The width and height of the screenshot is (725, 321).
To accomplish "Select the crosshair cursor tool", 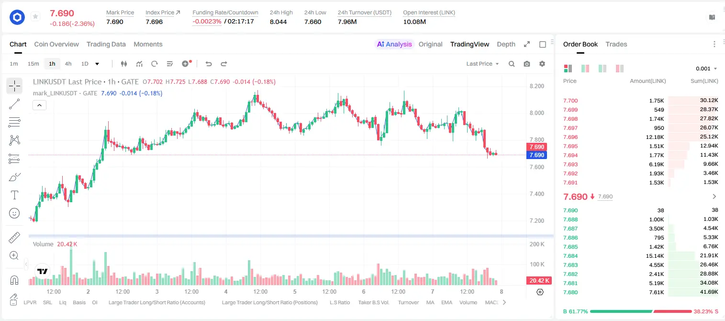I will click(14, 86).
